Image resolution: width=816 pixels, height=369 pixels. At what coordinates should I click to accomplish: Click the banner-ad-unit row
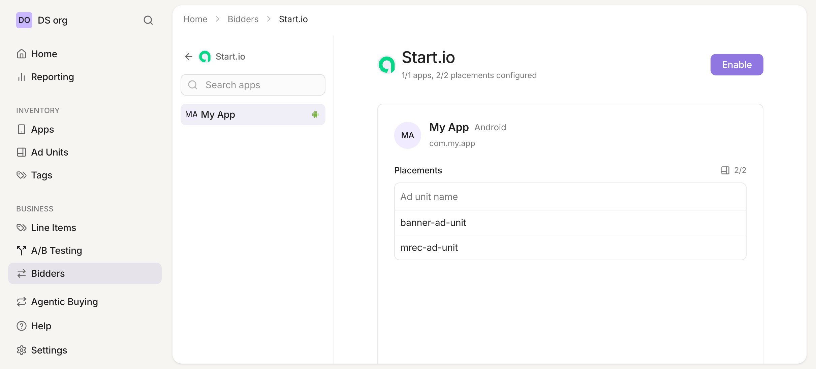pos(570,223)
